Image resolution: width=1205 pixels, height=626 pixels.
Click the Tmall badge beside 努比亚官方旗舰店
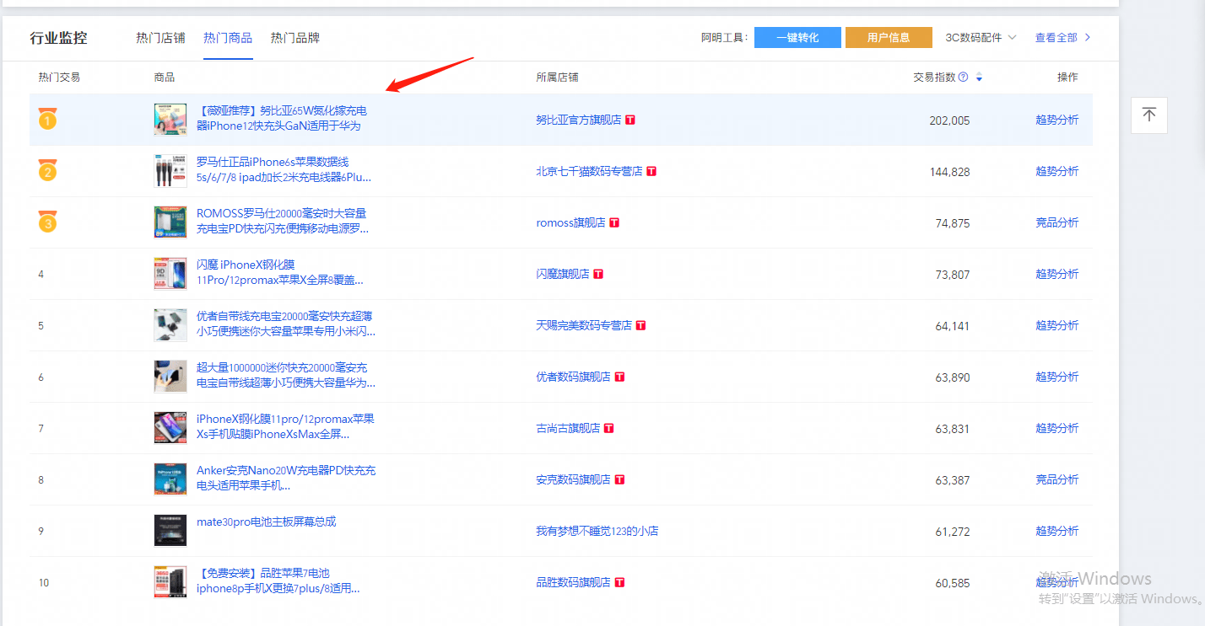(x=630, y=120)
